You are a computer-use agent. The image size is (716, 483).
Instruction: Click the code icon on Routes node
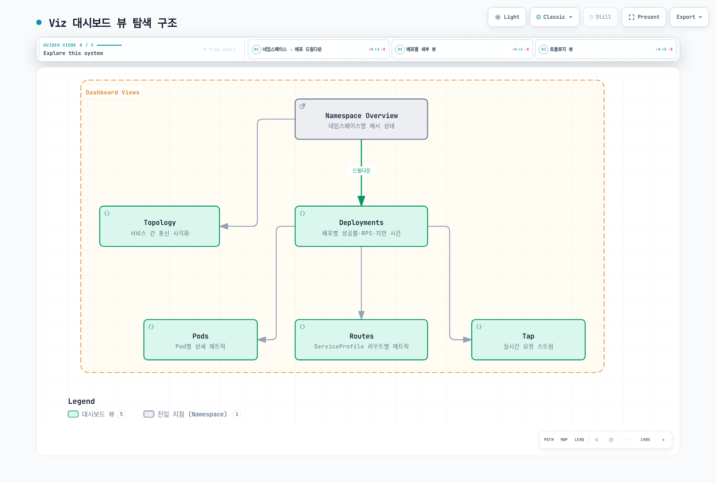coord(303,327)
